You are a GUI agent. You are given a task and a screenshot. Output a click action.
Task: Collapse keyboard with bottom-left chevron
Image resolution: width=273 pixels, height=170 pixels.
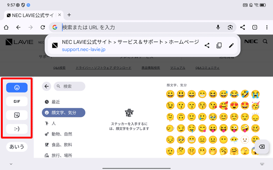[x=11, y=164]
